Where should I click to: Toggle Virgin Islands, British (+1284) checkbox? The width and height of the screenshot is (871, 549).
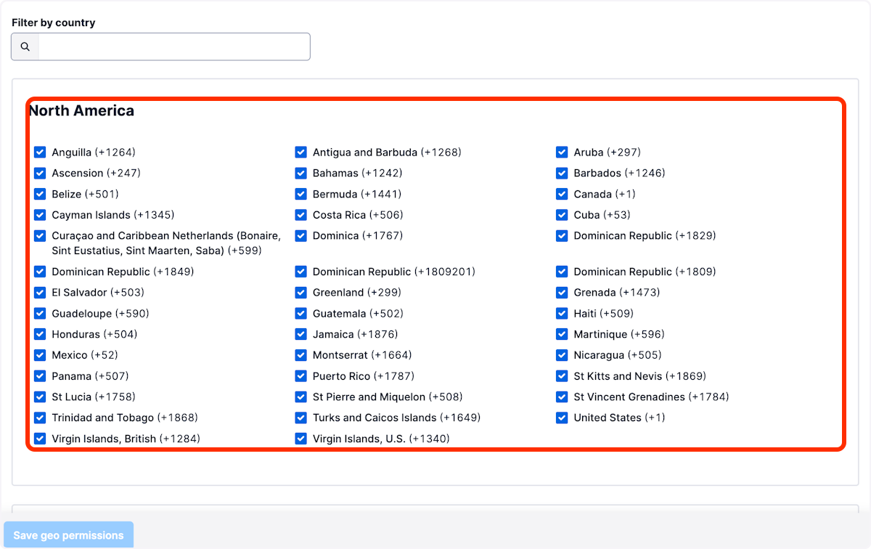pos(40,439)
